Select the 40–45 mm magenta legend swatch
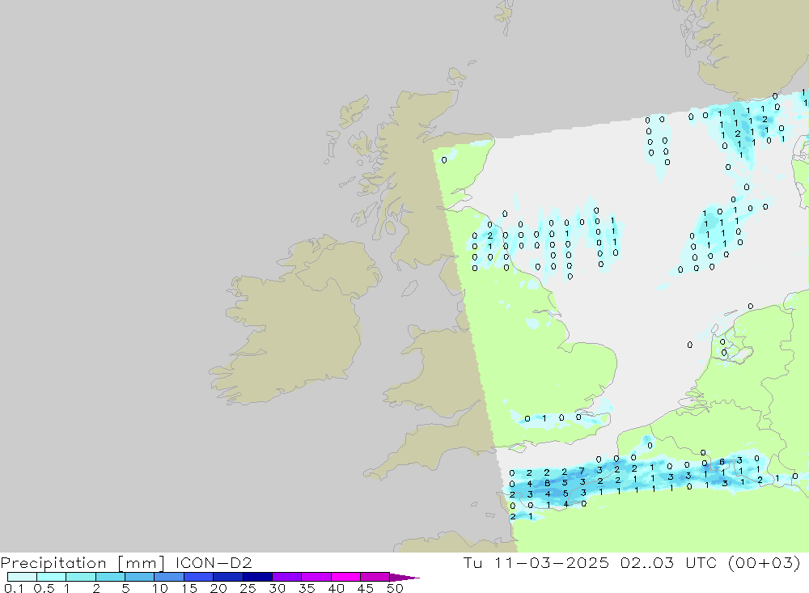This screenshot has width=809, height=593. pos(345,577)
